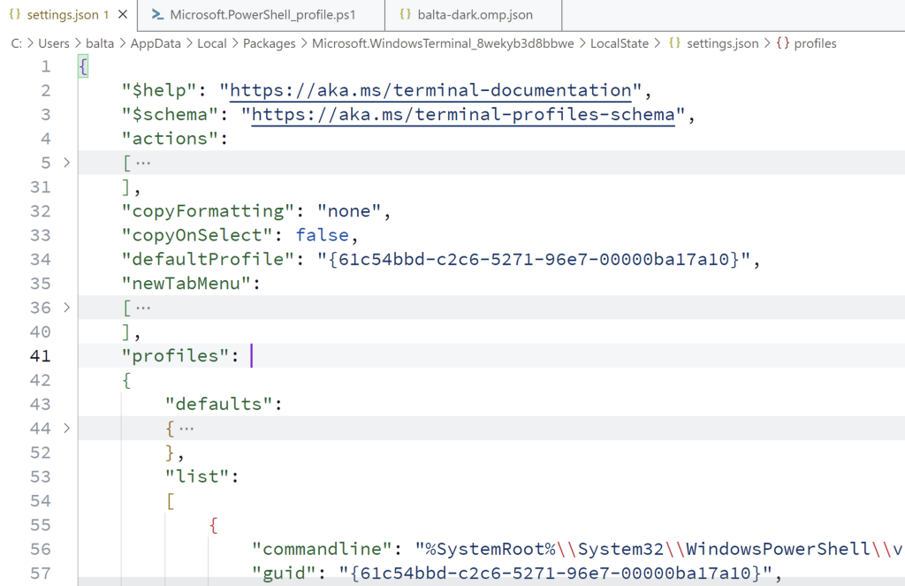905x586 pixels.
Task: Click the "copyOnSelect" key text
Action: [198, 236]
